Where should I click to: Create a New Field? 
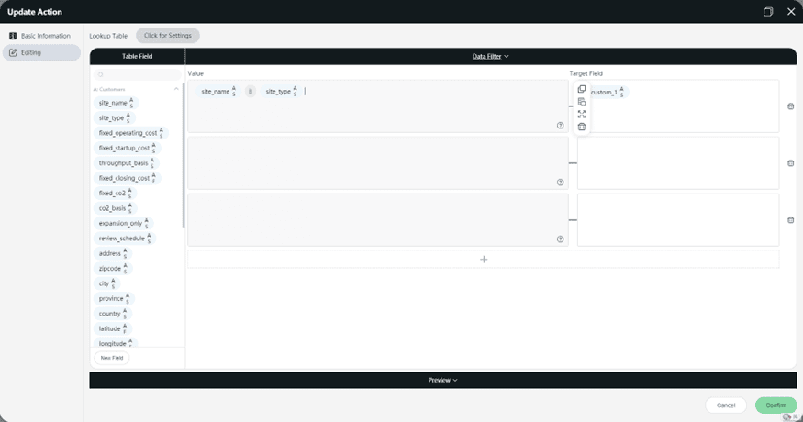point(112,358)
